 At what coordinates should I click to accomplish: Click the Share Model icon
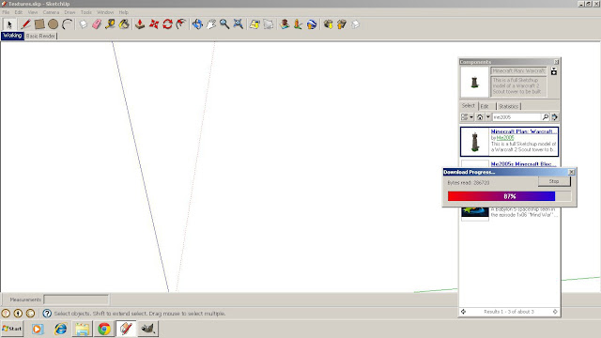click(342, 24)
